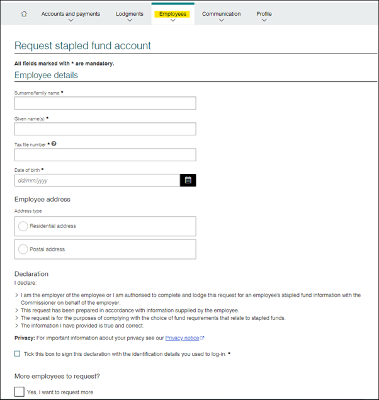Expand the Profile menu chevron

pos(264,20)
